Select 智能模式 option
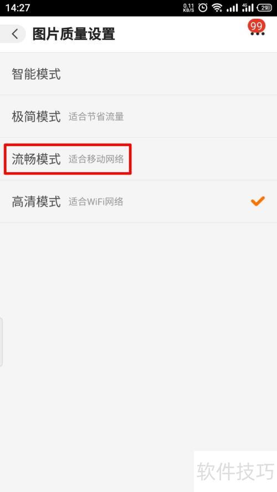277x492 pixels. pos(138,74)
